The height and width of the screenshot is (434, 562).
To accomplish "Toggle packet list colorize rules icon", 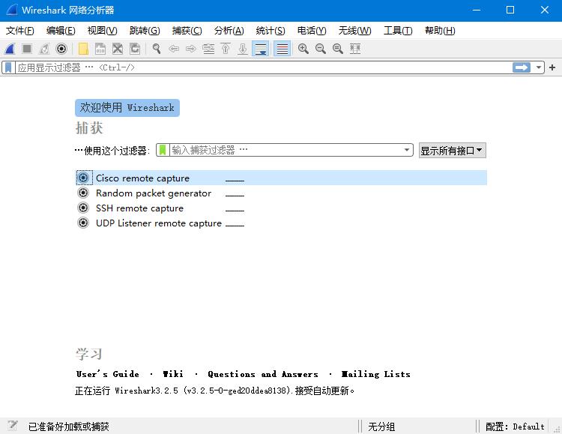I will (x=282, y=49).
